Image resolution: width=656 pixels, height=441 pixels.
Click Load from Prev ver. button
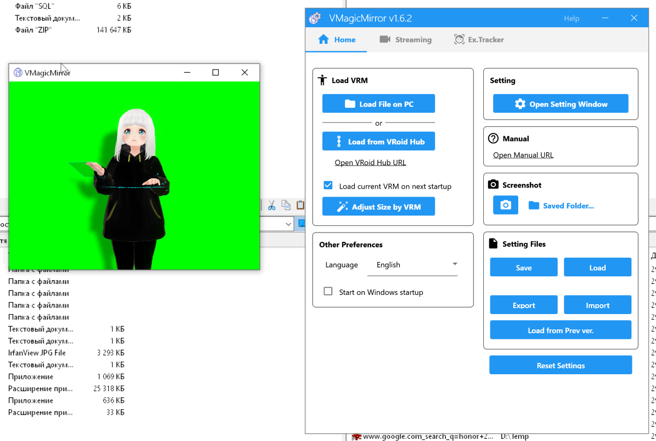(560, 330)
